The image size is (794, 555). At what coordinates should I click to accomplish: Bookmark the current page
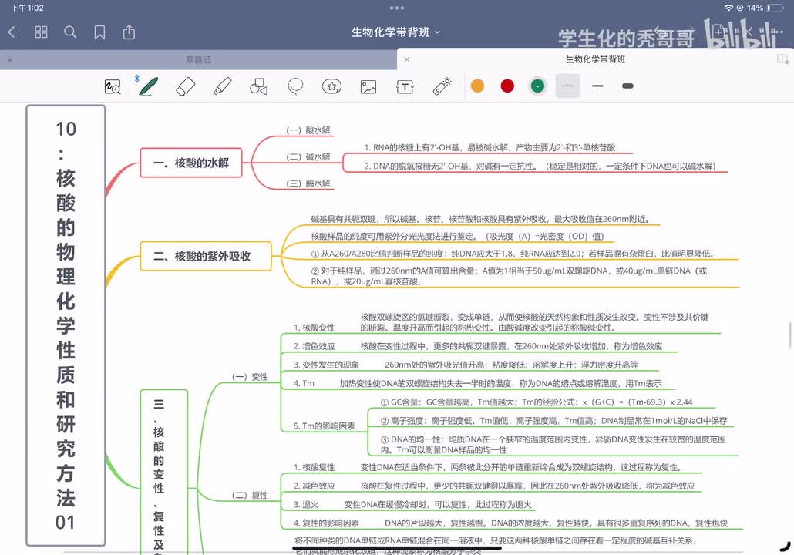(x=99, y=32)
